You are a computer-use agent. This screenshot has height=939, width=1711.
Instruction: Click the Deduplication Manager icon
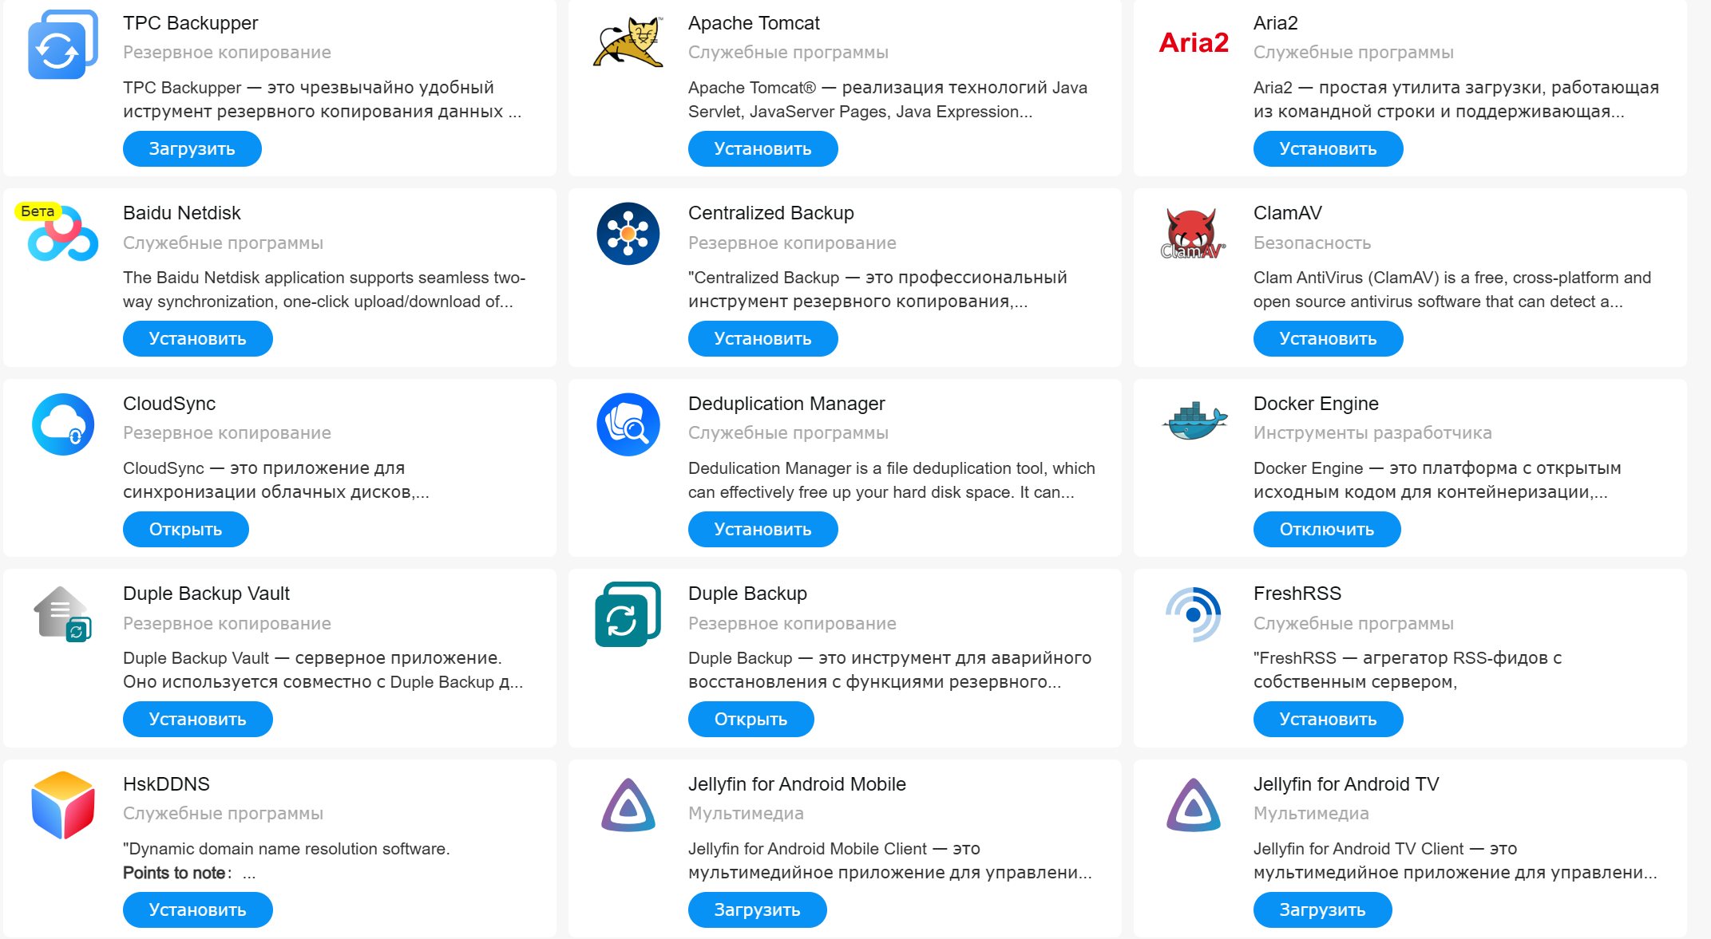point(628,424)
